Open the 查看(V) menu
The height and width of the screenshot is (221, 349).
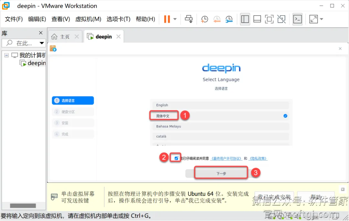coord(60,19)
